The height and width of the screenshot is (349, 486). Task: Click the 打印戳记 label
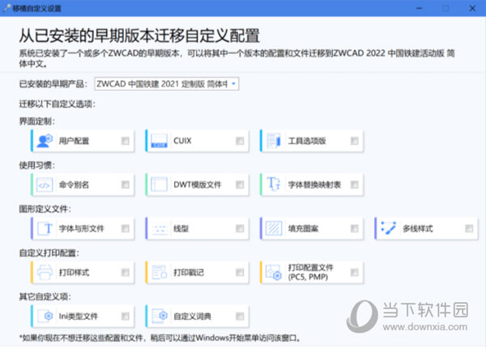click(189, 272)
